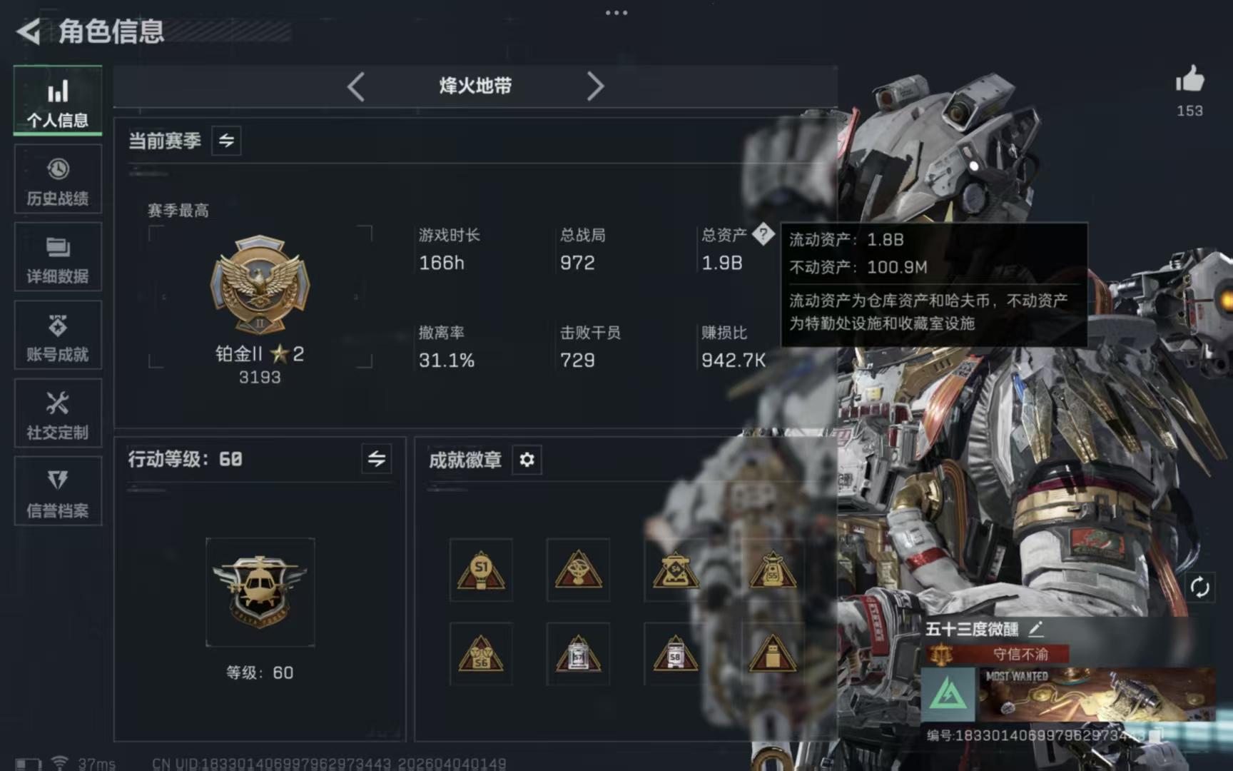The image size is (1233, 771).
Task: Edit nickname 五十三度微醺 with pencil icon
Action: [1036, 629]
